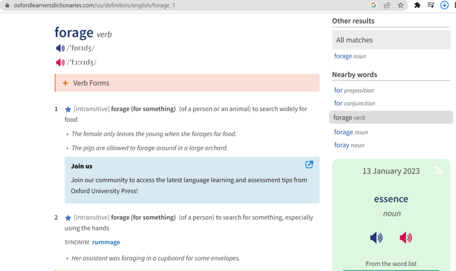Select forage verb in Nearby words
Screen dimensions: 456x271
click(x=391, y=117)
